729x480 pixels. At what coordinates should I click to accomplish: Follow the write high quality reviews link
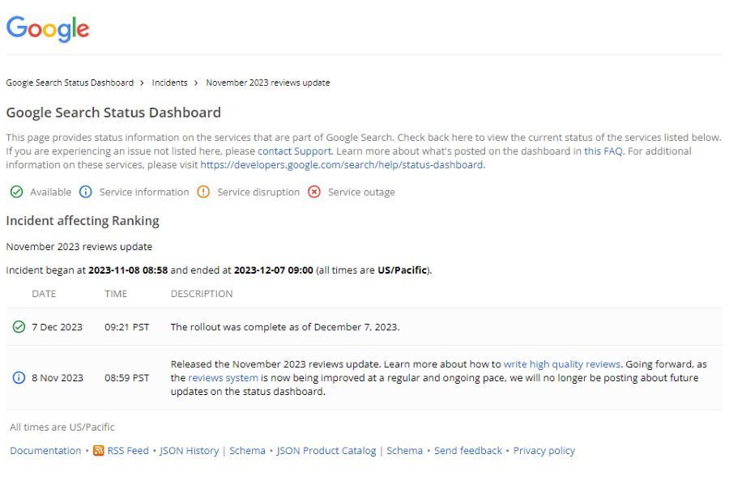[x=562, y=364]
